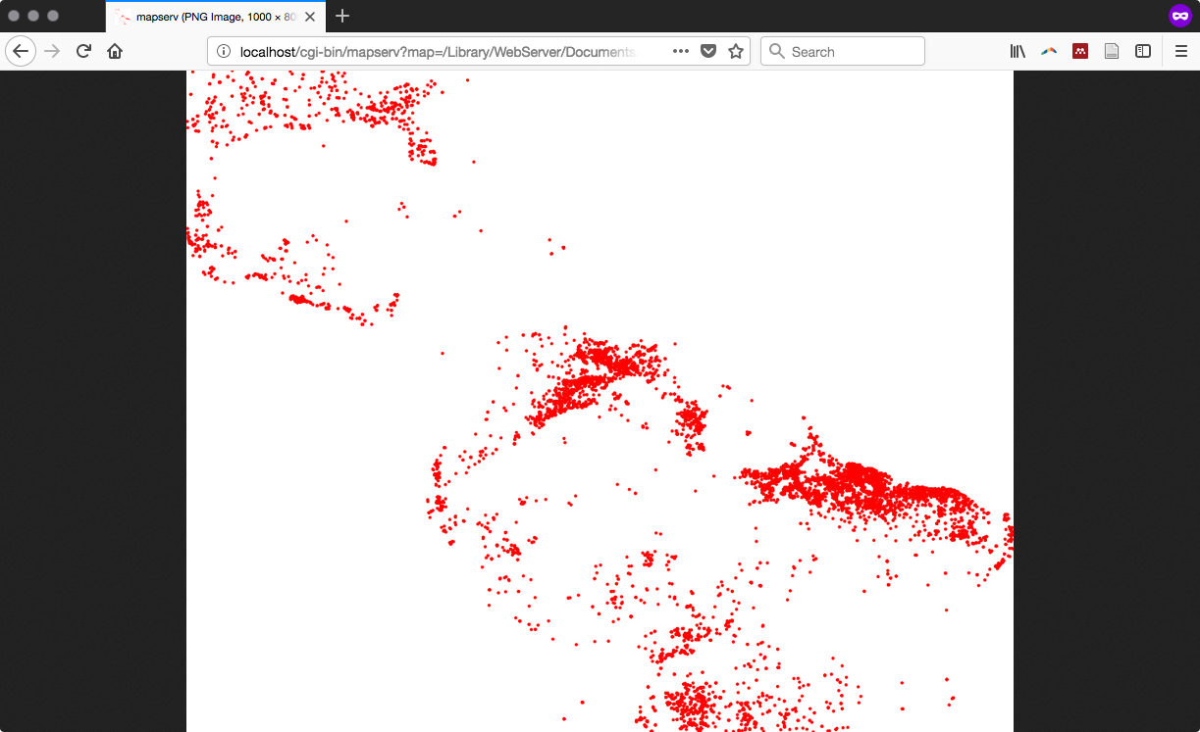Select the mapserv PNG Image tab
The height and width of the screenshot is (732, 1200).
coord(216,17)
